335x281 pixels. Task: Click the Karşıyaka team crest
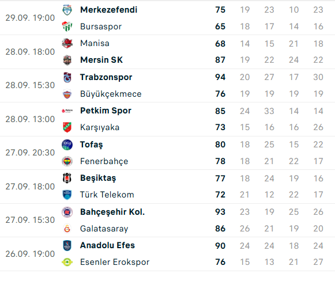(x=67, y=127)
